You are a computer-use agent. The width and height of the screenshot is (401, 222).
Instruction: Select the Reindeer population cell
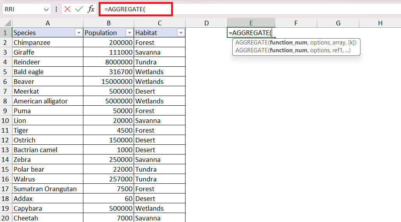(109, 62)
